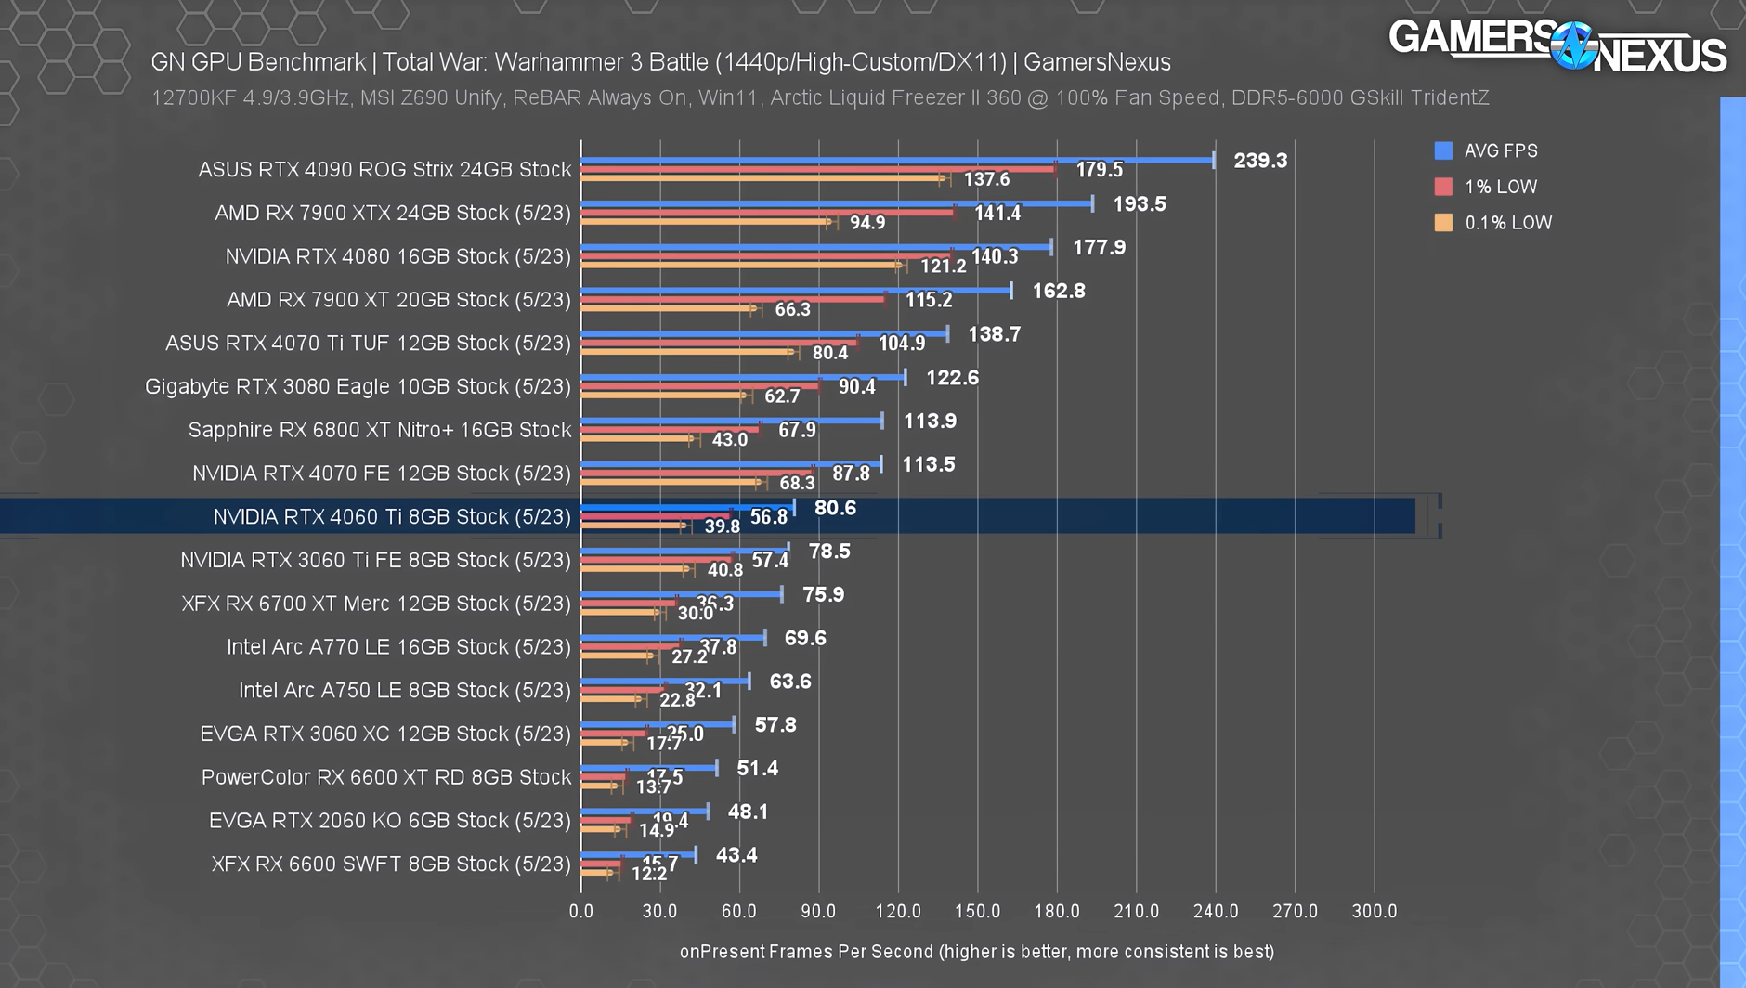Click the 113.5 average FPS value
Screen dimensions: 1746x988
pos(929,464)
